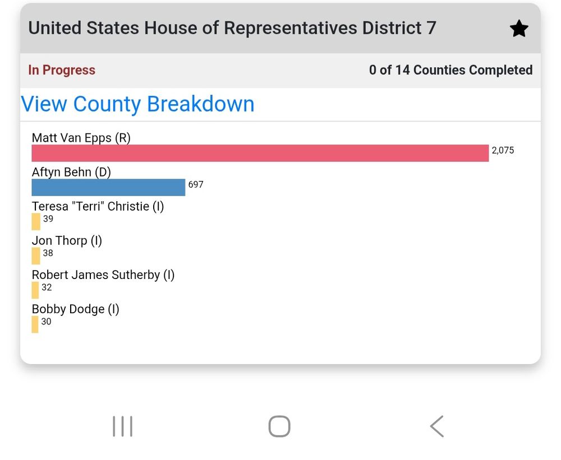561x460 pixels.
Task: Select Teresa "Terri" Christie (I) name
Action: tap(98, 206)
